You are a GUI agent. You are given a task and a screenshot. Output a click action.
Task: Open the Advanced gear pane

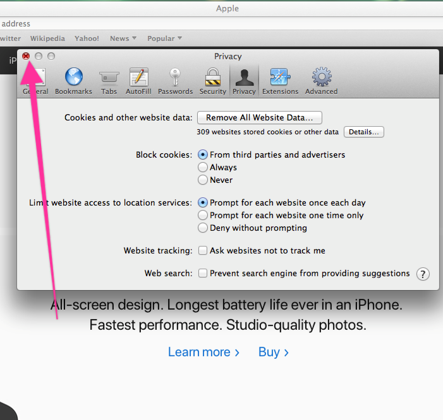tap(321, 81)
